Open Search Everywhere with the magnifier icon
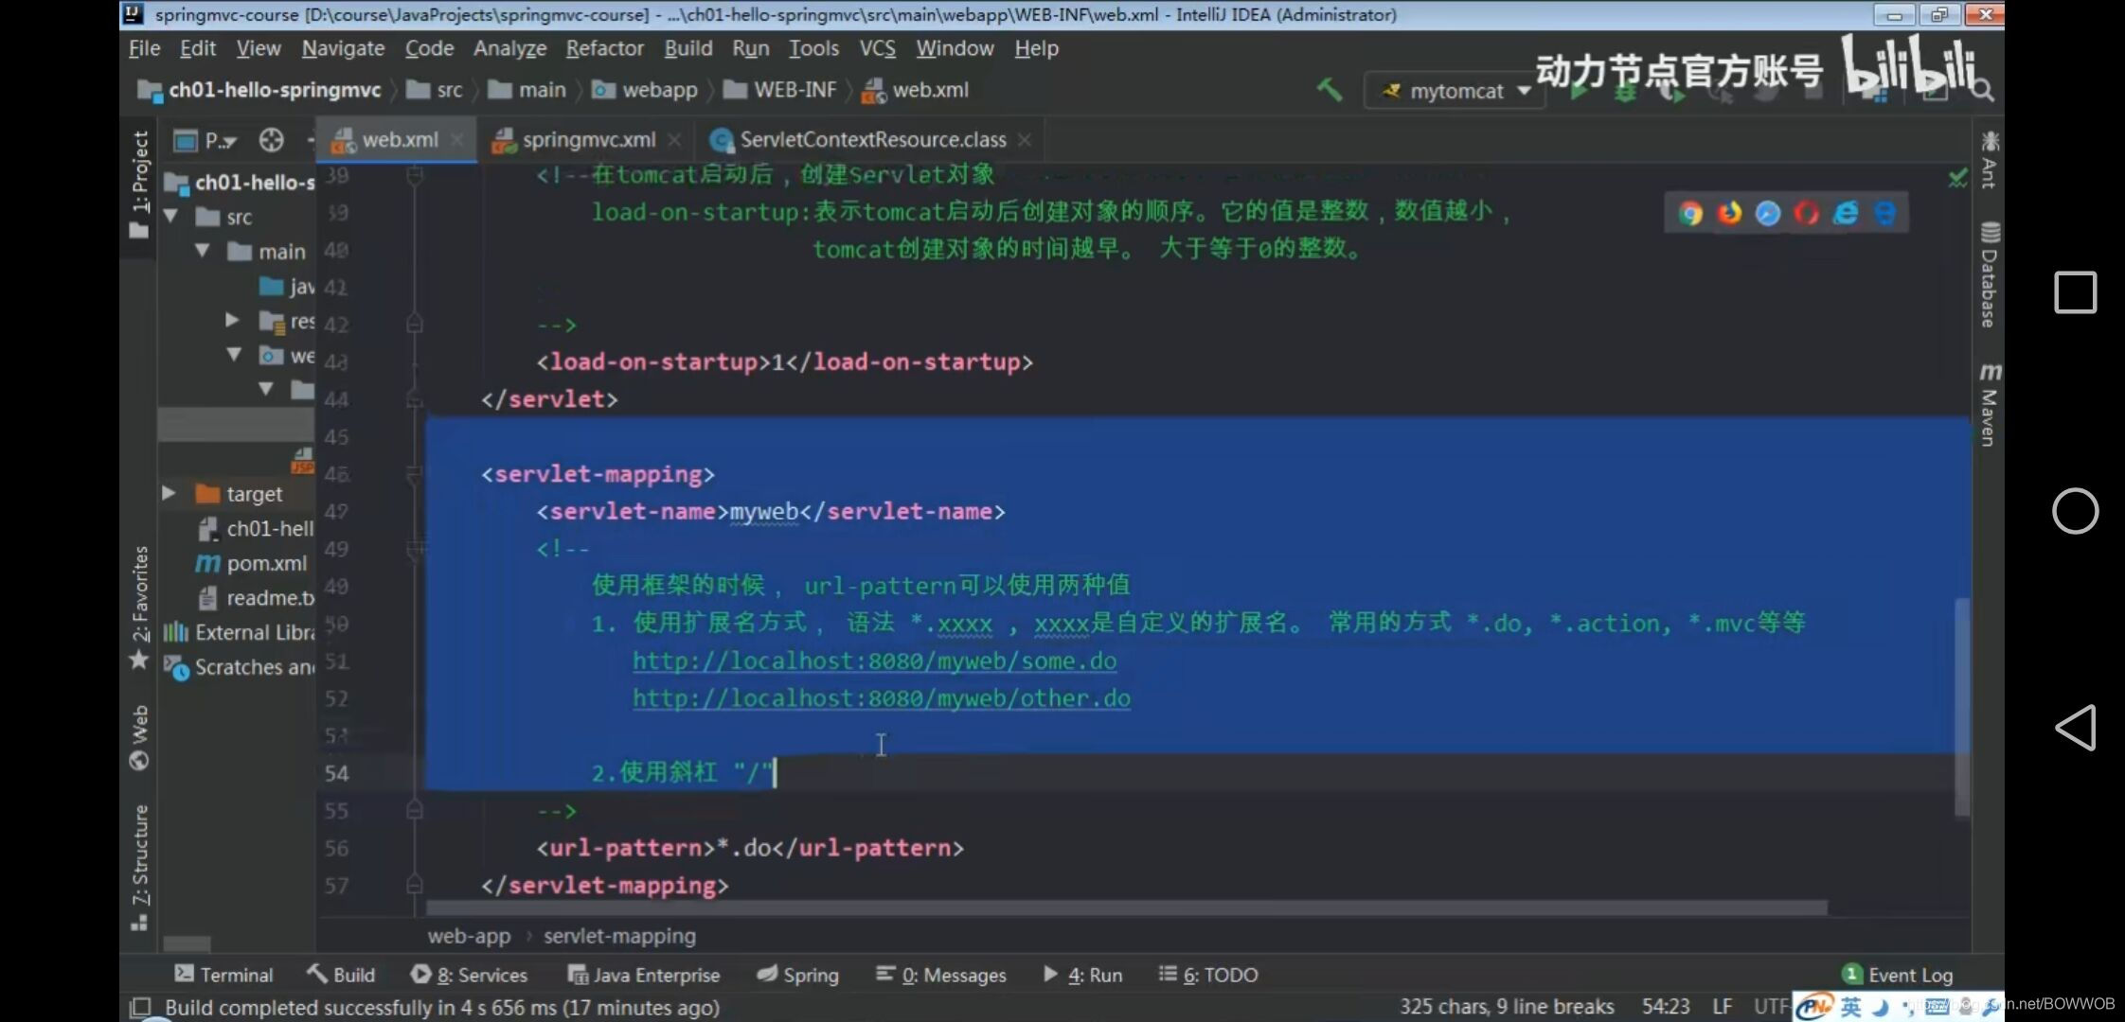Image resolution: width=2125 pixels, height=1022 pixels. [1984, 89]
